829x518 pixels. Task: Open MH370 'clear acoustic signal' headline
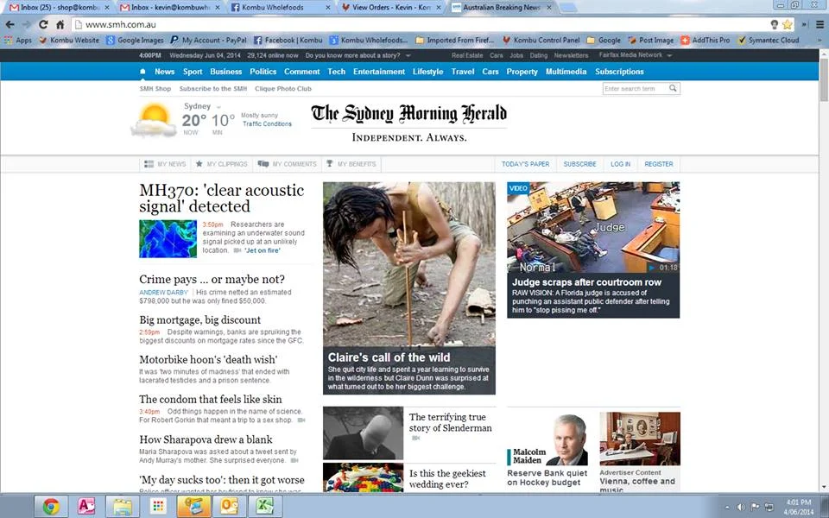point(222,199)
